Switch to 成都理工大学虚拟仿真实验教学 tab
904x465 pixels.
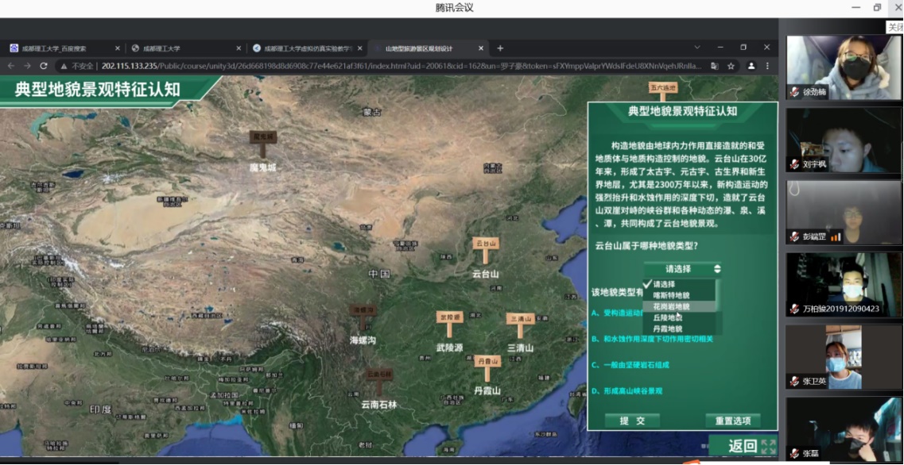(x=308, y=48)
